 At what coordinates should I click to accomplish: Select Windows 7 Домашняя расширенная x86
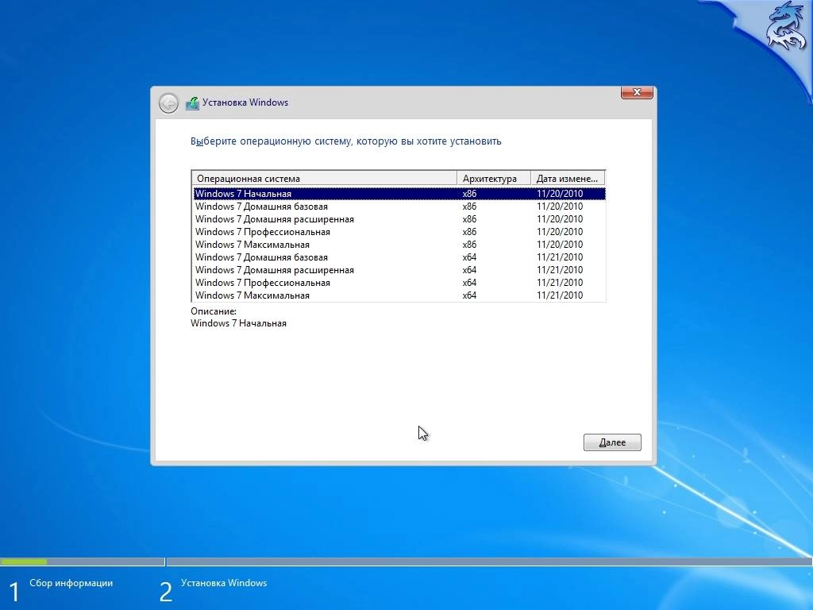point(399,219)
